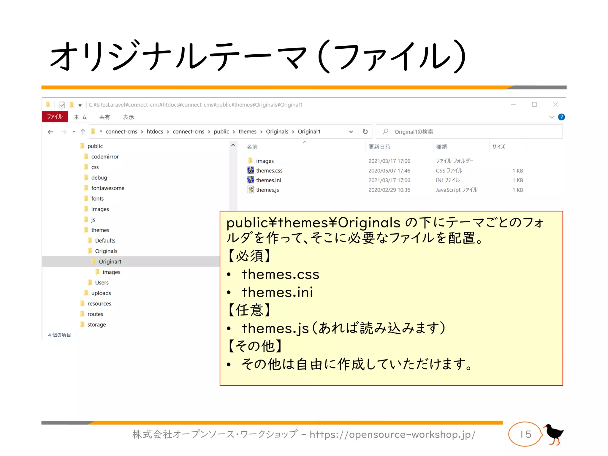The width and height of the screenshot is (608, 456).
Task: Click the CSS ファイル type cell
Action: point(449,171)
